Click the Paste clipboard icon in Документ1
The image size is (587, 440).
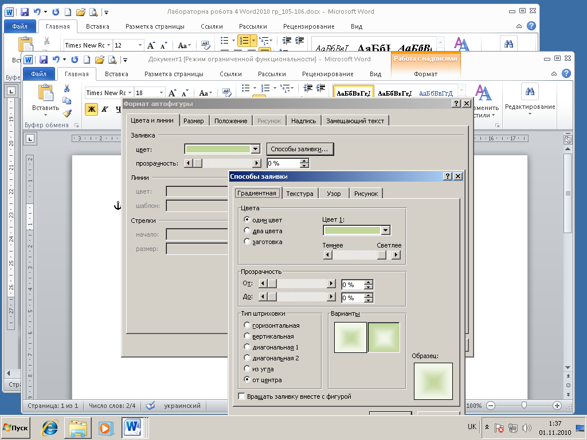click(x=46, y=92)
